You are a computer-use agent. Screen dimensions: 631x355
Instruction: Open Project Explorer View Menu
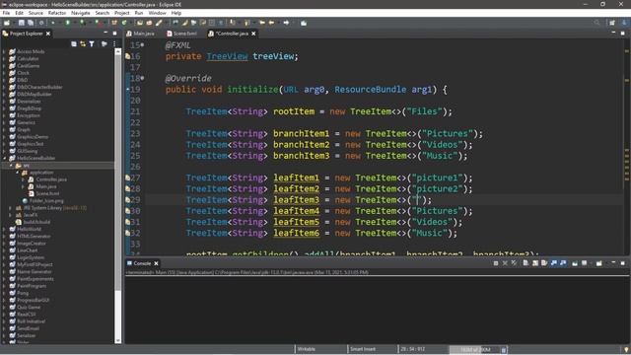[x=114, y=43]
